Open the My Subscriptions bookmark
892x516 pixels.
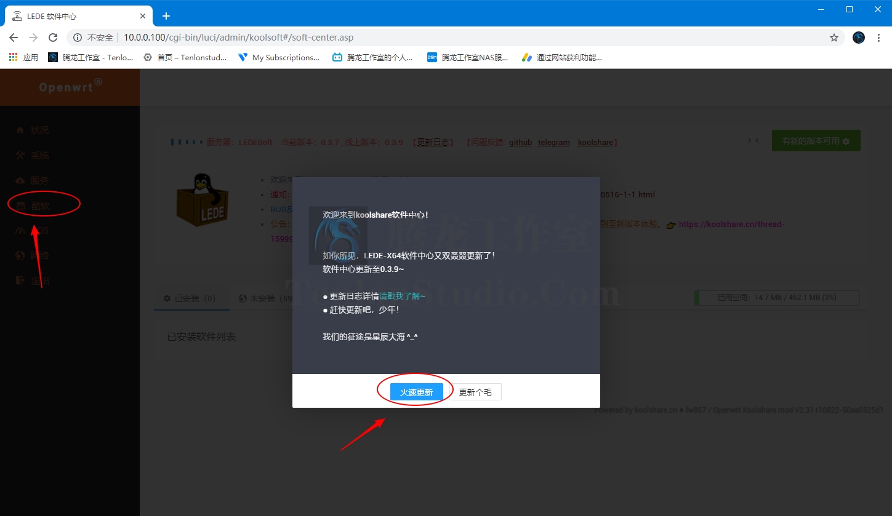pyautogui.click(x=279, y=57)
